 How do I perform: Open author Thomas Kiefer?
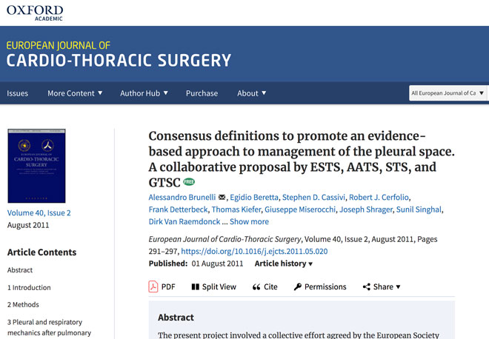[x=236, y=209]
